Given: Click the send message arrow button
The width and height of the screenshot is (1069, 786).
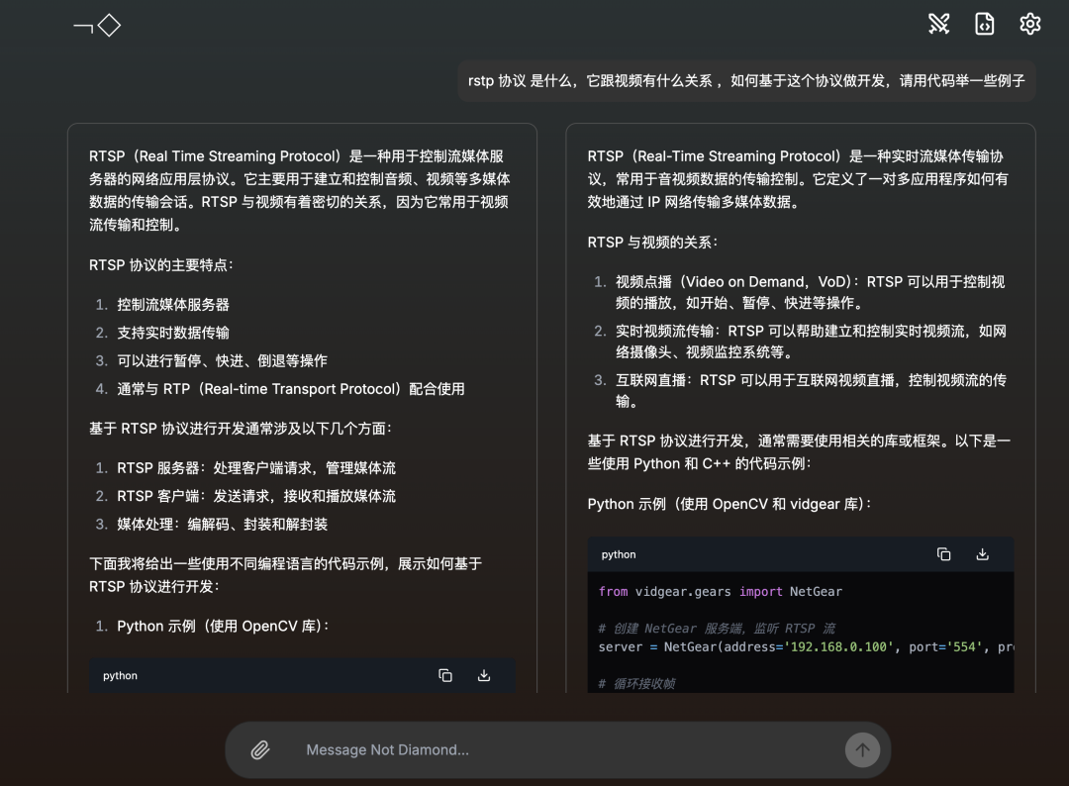Looking at the screenshot, I should [862, 749].
